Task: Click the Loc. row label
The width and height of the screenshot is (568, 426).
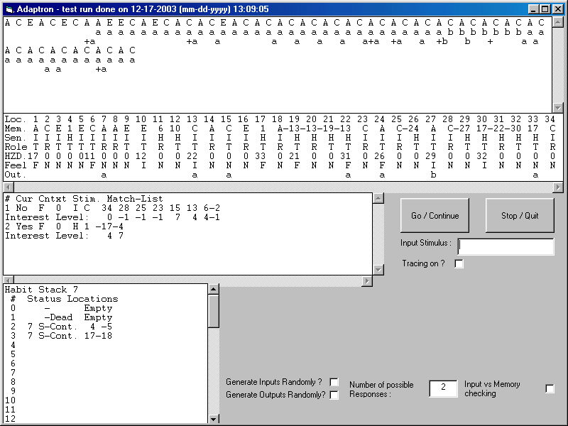Action: click(x=16, y=119)
